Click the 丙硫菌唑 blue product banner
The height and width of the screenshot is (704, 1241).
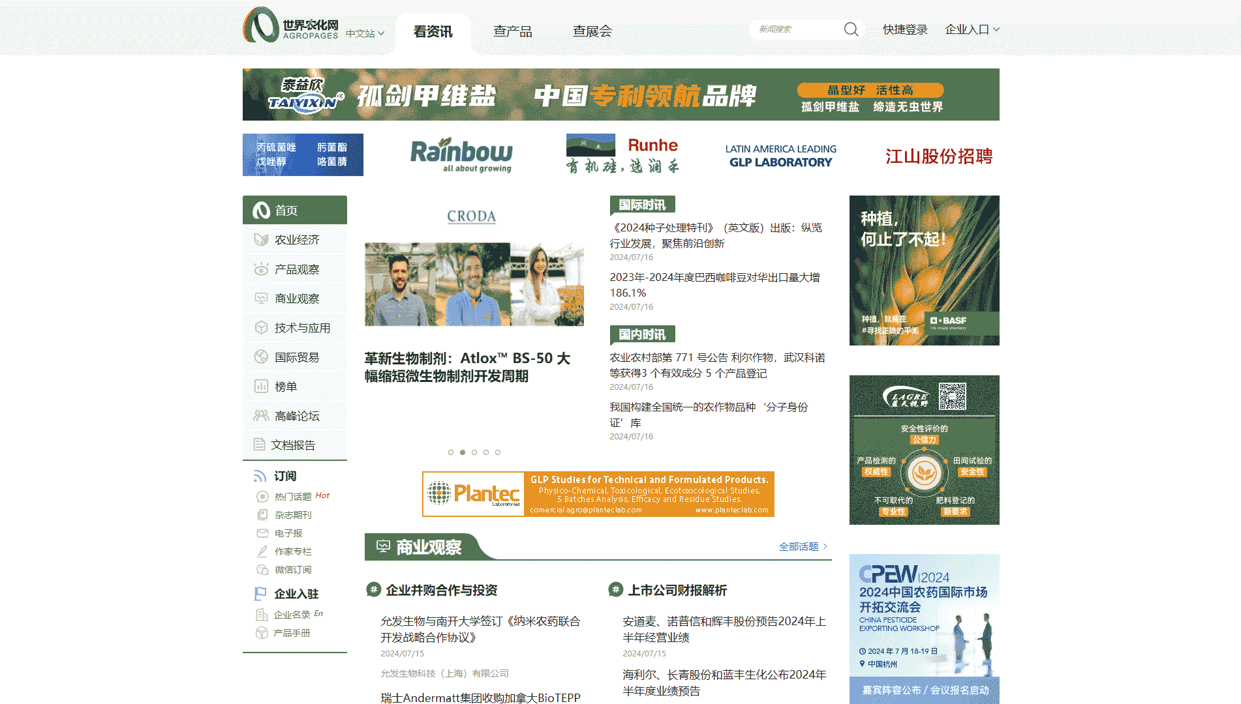point(303,154)
